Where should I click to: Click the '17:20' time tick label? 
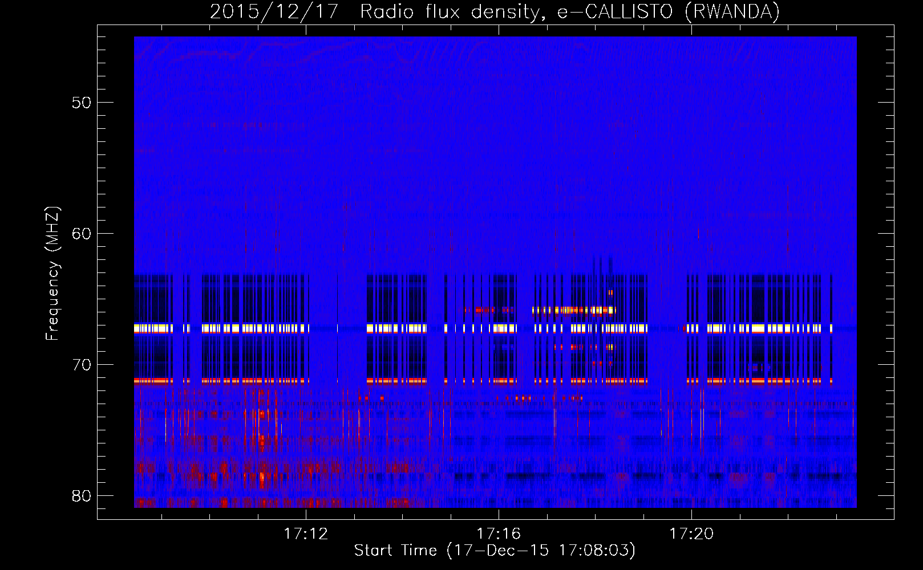click(691, 534)
